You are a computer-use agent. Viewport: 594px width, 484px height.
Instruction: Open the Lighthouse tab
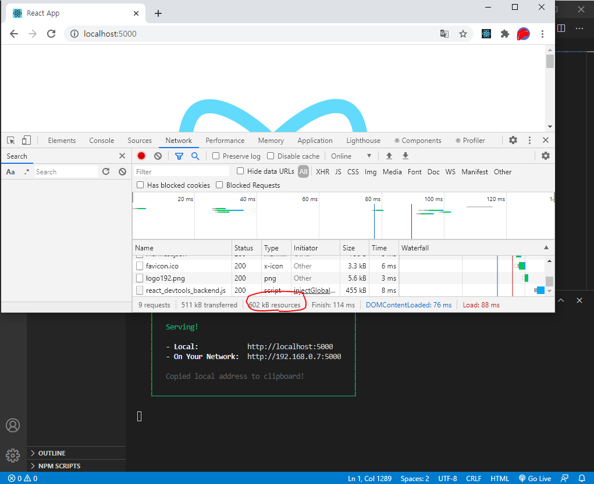tap(363, 141)
